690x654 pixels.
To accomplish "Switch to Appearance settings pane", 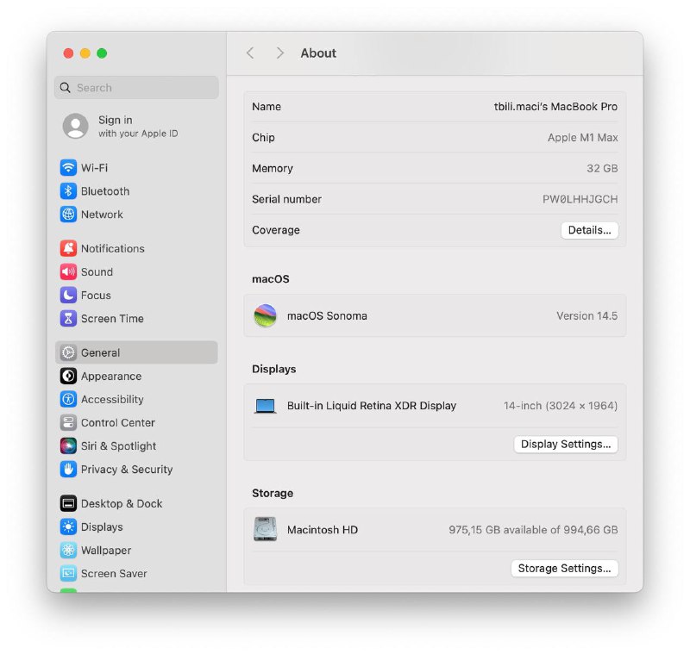I will (111, 376).
